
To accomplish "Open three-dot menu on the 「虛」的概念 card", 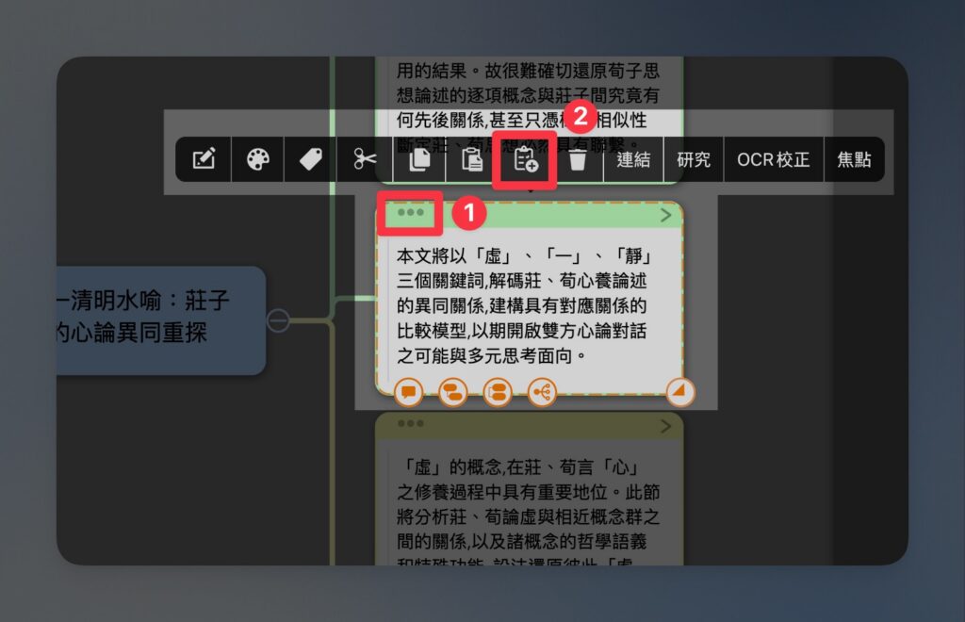I will pyautogui.click(x=411, y=423).
